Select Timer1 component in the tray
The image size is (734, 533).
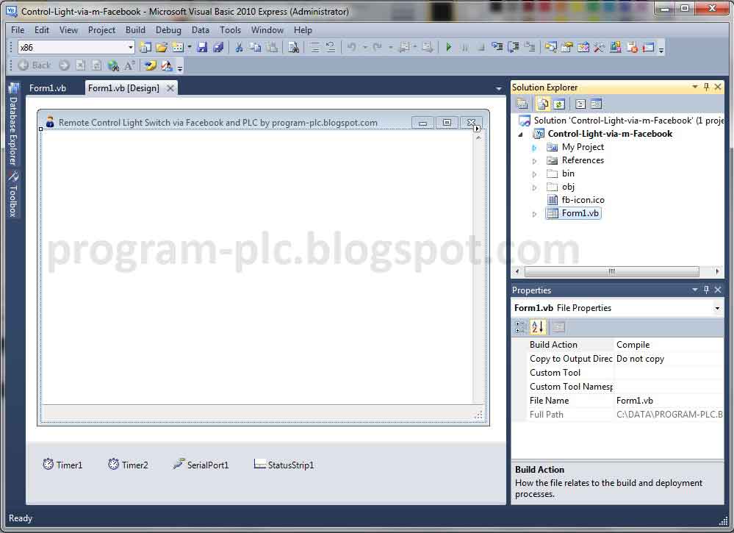click(x=62, y=465)
